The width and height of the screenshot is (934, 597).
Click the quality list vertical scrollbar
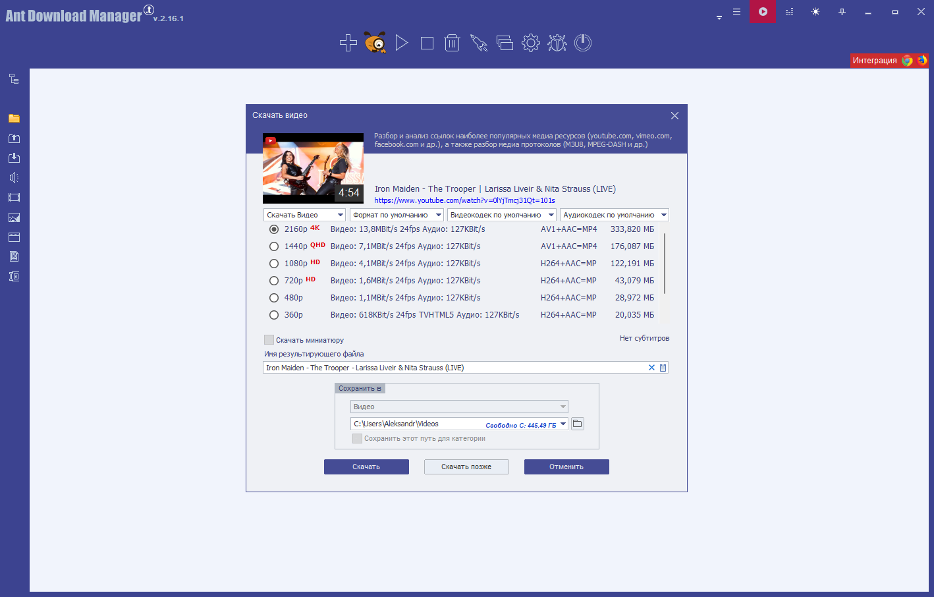tap(665, 264)
